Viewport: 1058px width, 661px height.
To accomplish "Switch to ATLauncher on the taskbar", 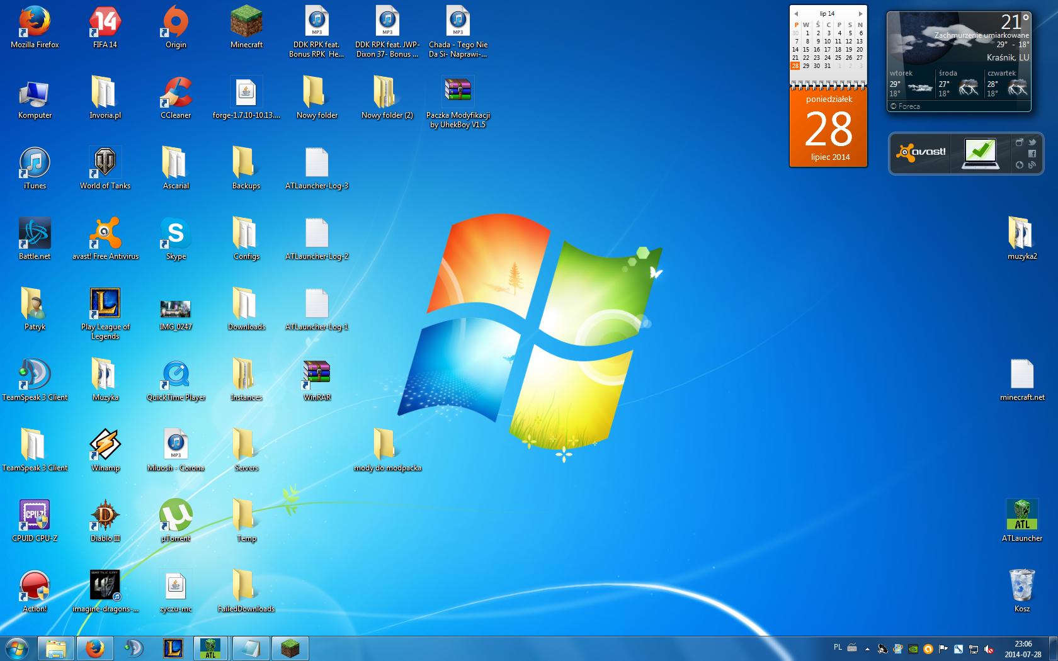I will (x=212, y=648).
